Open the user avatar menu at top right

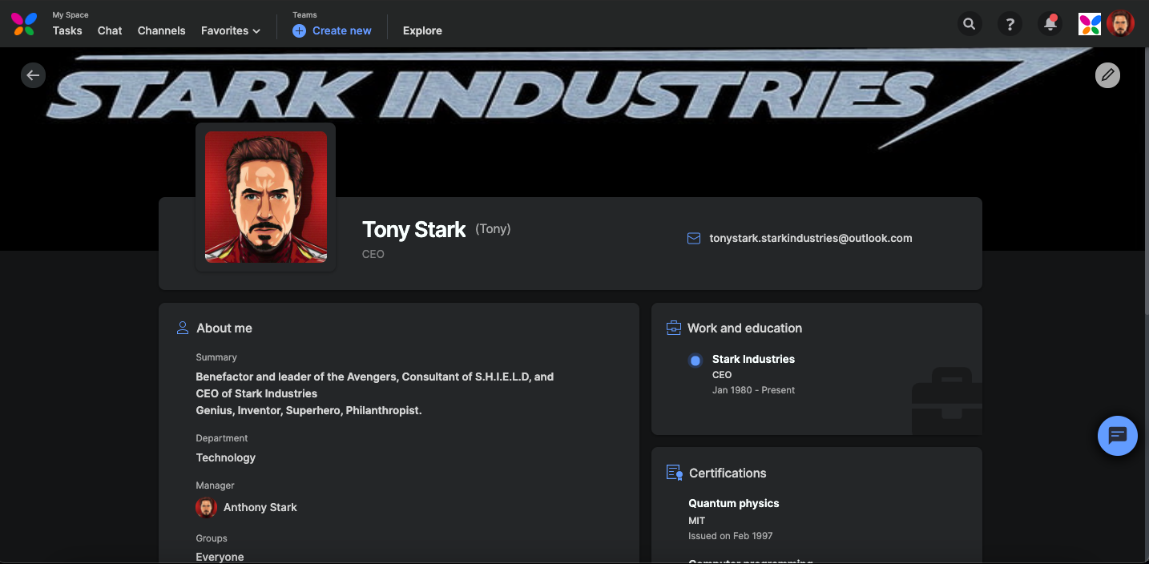click(x=1120, y=24)
